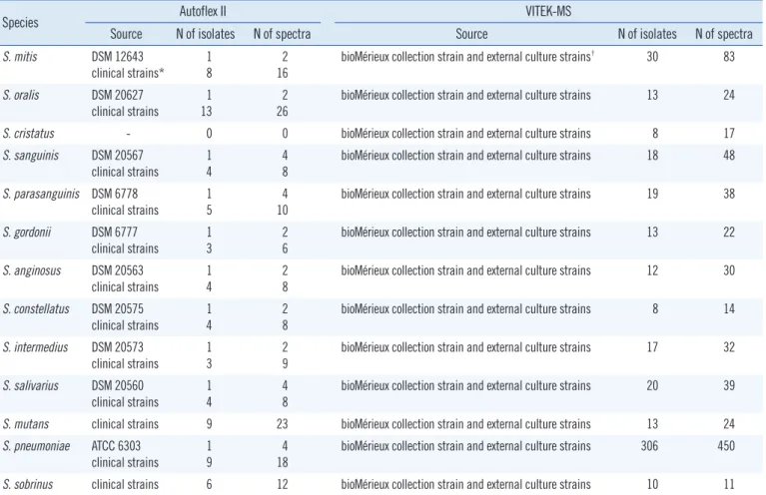Viewport: 766px width, 495px height.
Task: Click the Autoflex II 'N of spectra' column header
Action: point(282,34)
